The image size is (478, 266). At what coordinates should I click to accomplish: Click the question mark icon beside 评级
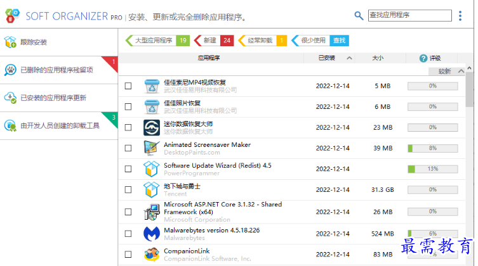(423, 58)
